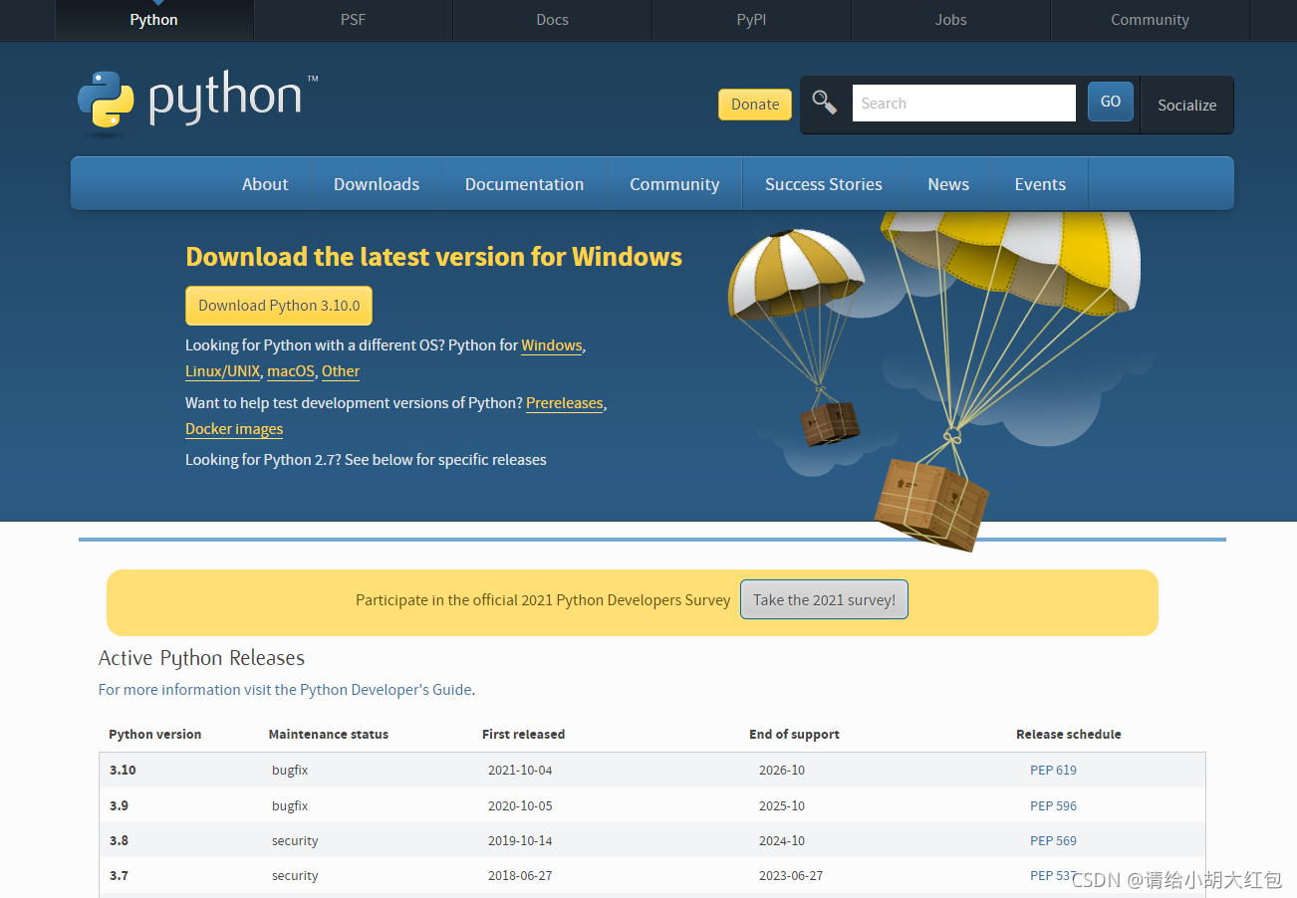Follow the macOS download link
Screen dimensions: 1297x898
(x=291, y=371)
